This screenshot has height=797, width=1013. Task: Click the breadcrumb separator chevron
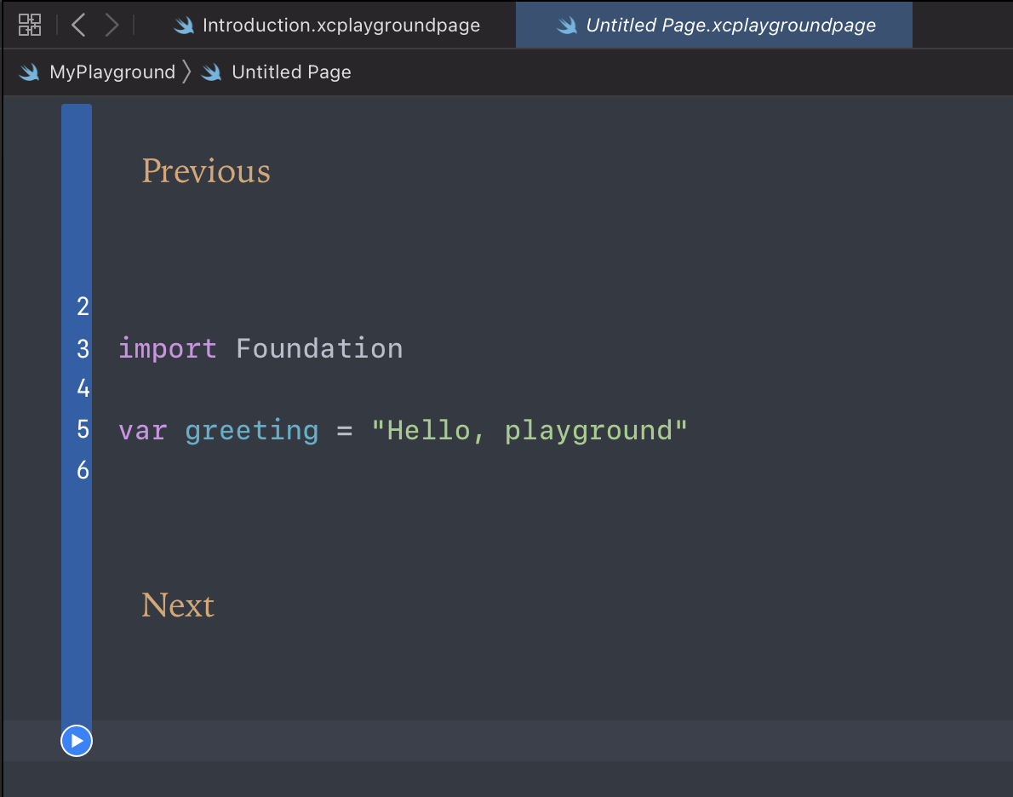point(187,72)
